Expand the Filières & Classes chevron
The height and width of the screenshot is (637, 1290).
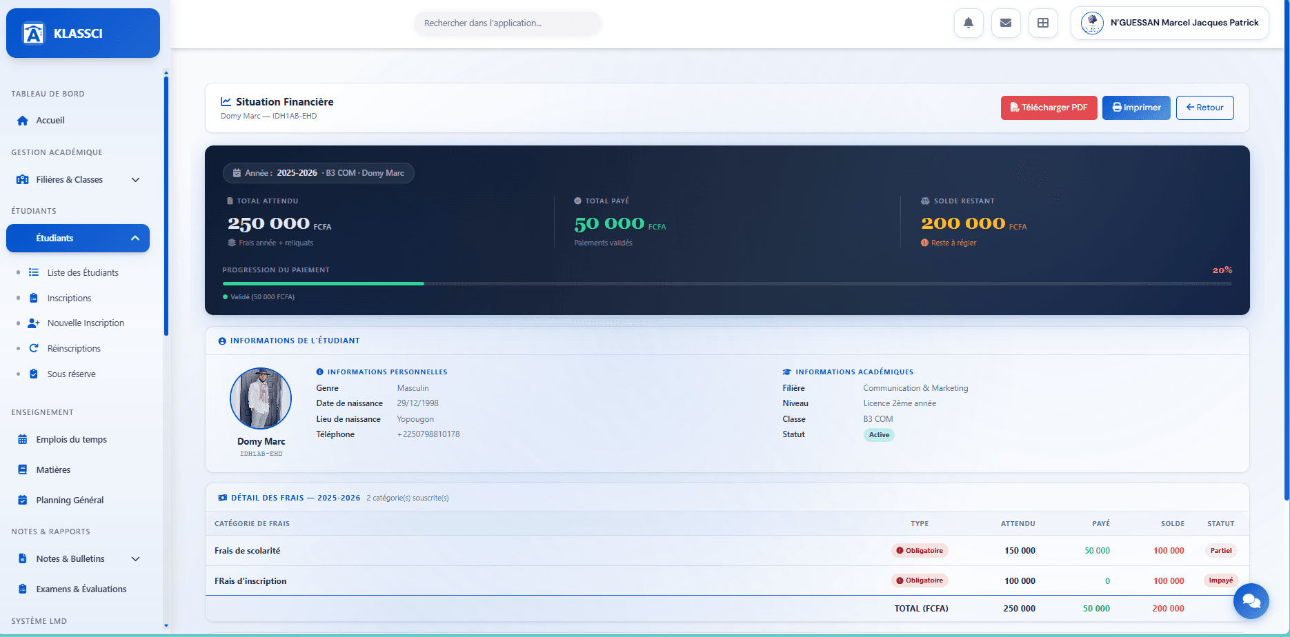point(135,180)
